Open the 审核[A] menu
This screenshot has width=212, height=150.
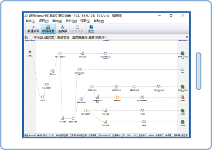coord(57,21)
